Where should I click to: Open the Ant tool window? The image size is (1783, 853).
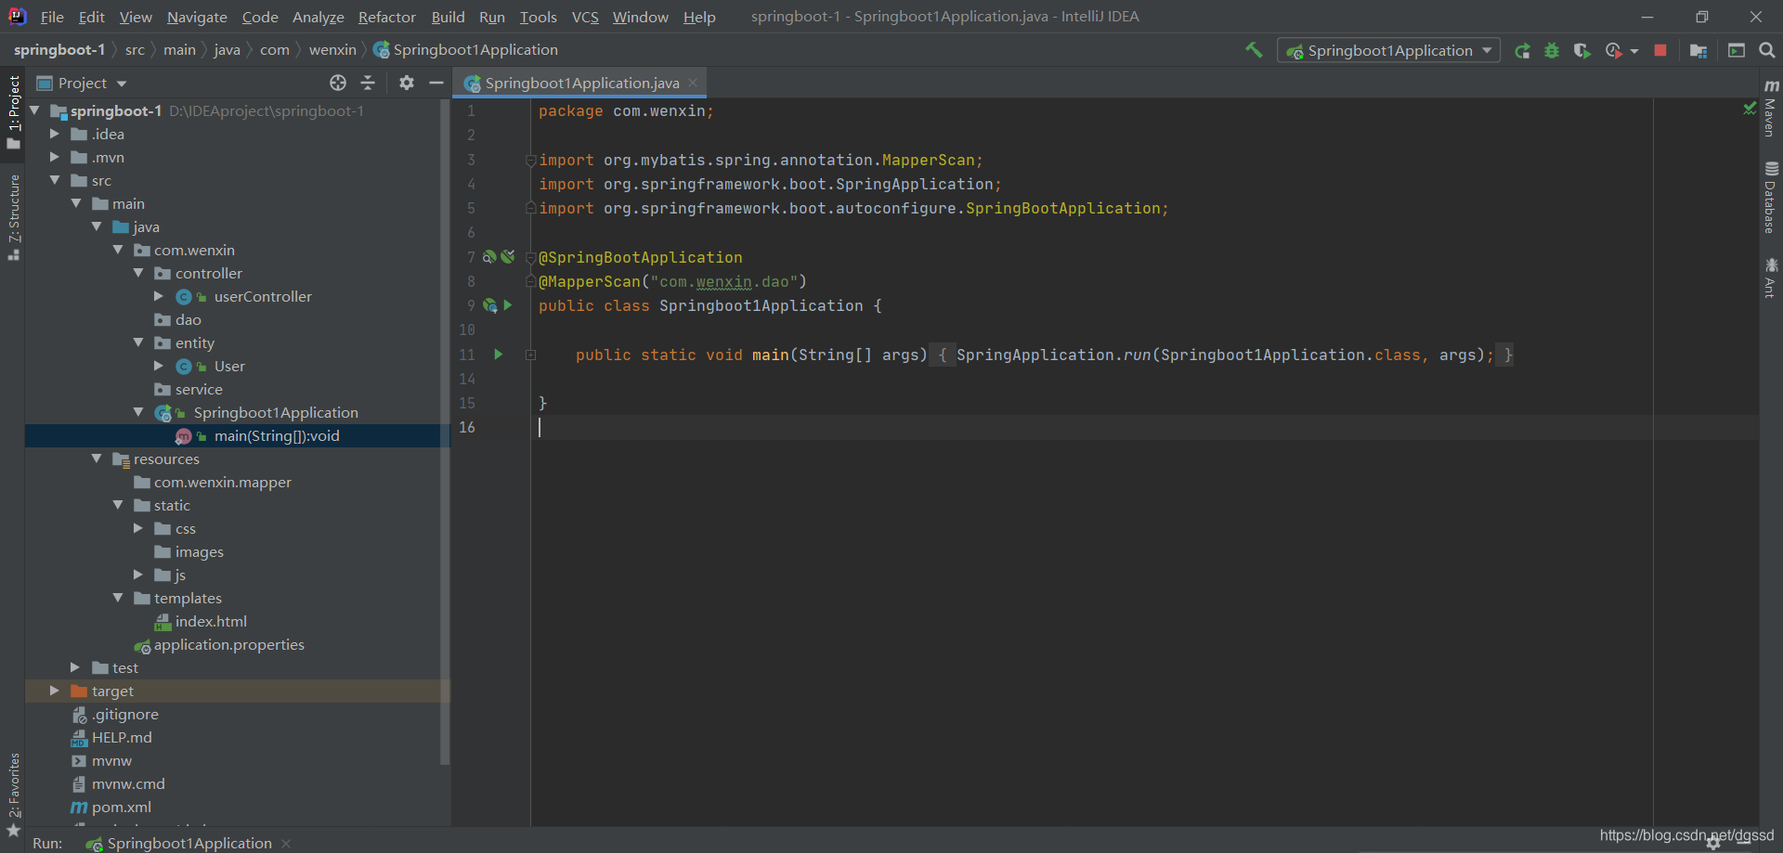pos(1771,278)
